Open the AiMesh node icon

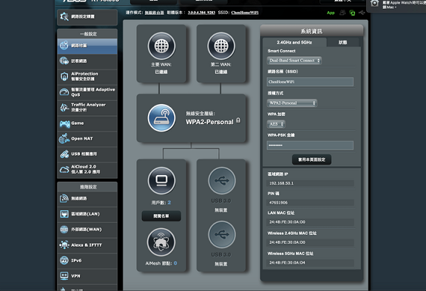(161, 242)
